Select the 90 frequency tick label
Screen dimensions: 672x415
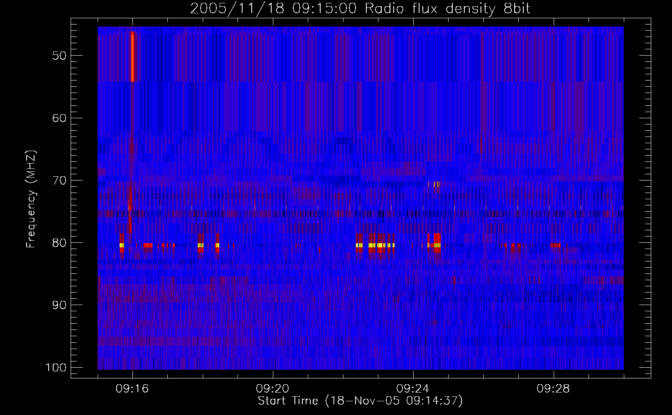click(59, 305)
